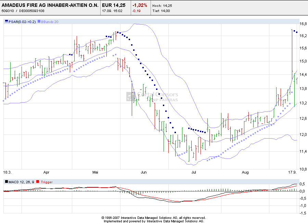The width and height of the screenshot is (308, 223).
Task: Click the red Trigger legend square
Action: click(38, 181)
